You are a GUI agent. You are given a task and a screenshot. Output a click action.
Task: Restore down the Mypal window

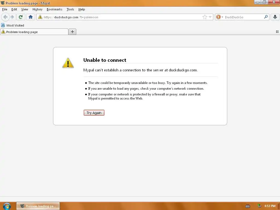(264, 2)
